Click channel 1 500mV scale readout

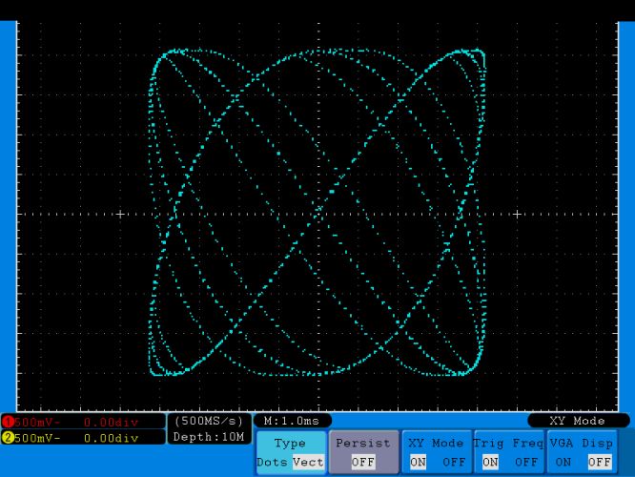[x=37, y=423]
